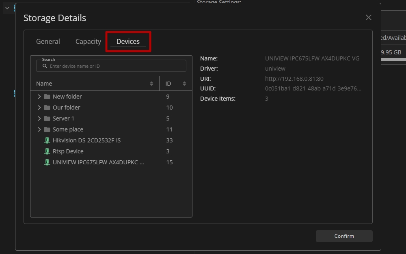The image size is (406, 254).
Task: Click the URI value http://192.168.0.81:80
Action: coord(294,79)
